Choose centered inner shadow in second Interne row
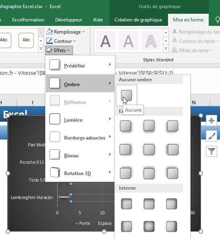This screenshot has width=220, height=239. pyautogui.click(x=149, y=226)
